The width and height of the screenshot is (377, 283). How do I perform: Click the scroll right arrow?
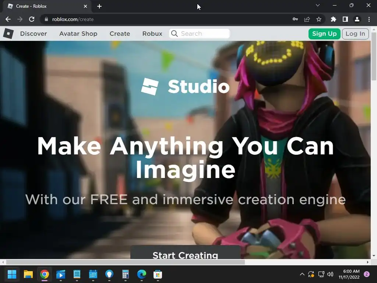(368, 262)
